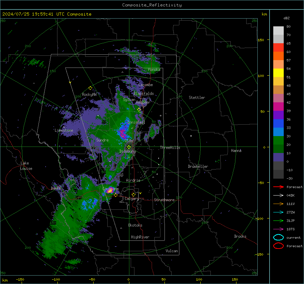Click the Airdrie city label
304x284 pixels.
[x=133, y=180]
